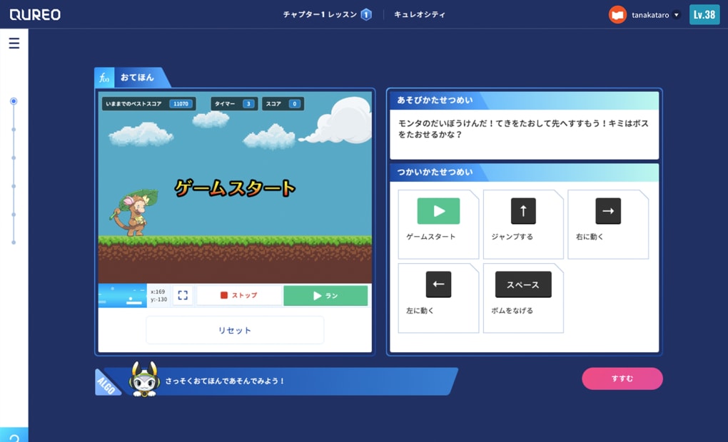Select the ゲームスタート green play icon
The image size is (728, 442).
click(438, 210)
